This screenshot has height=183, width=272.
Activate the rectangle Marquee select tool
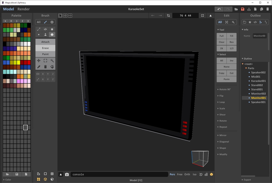click(x=45, y=61)
